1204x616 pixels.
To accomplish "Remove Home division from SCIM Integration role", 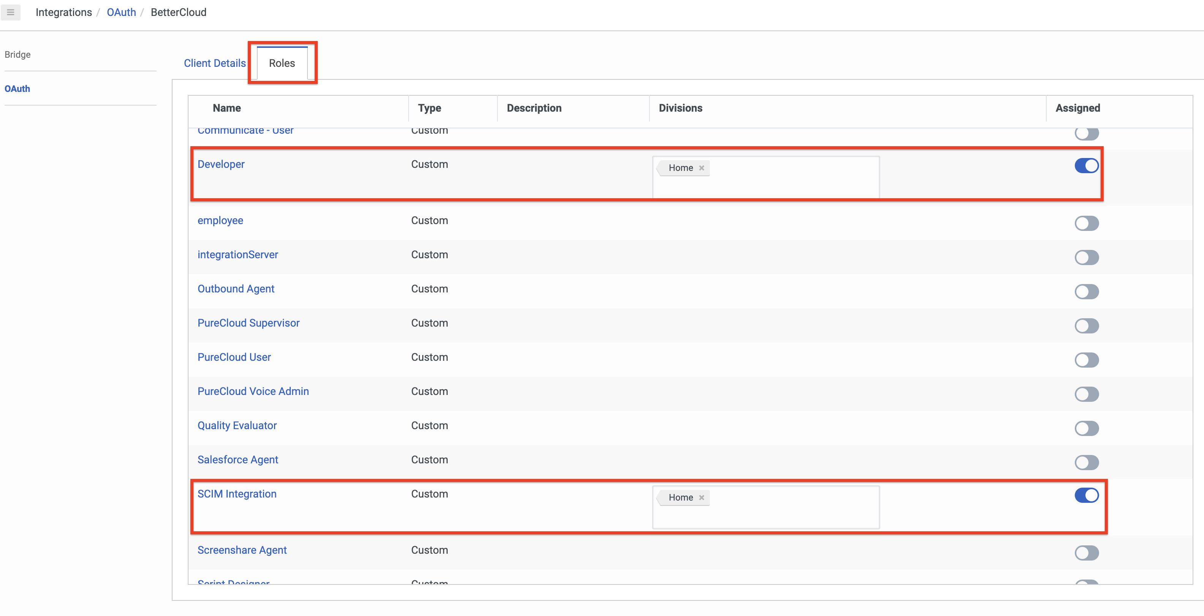I will click(x=701, y=498).
